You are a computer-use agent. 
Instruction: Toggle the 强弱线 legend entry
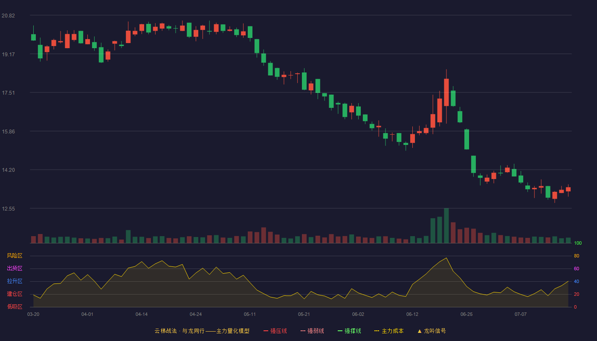pyautogui.click(x=312, y=331)
